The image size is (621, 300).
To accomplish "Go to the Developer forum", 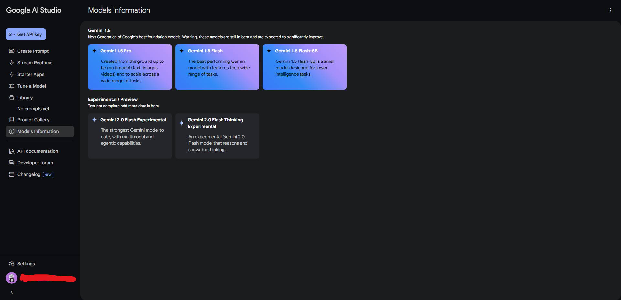I will [35, 163].
